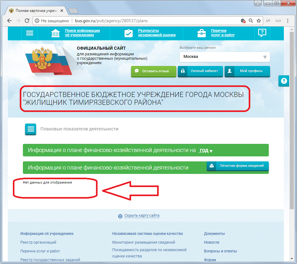Viewport: 297px width, 264px height.
Task: Click the Russian coat of arms logo
Action: pos(42,58)
